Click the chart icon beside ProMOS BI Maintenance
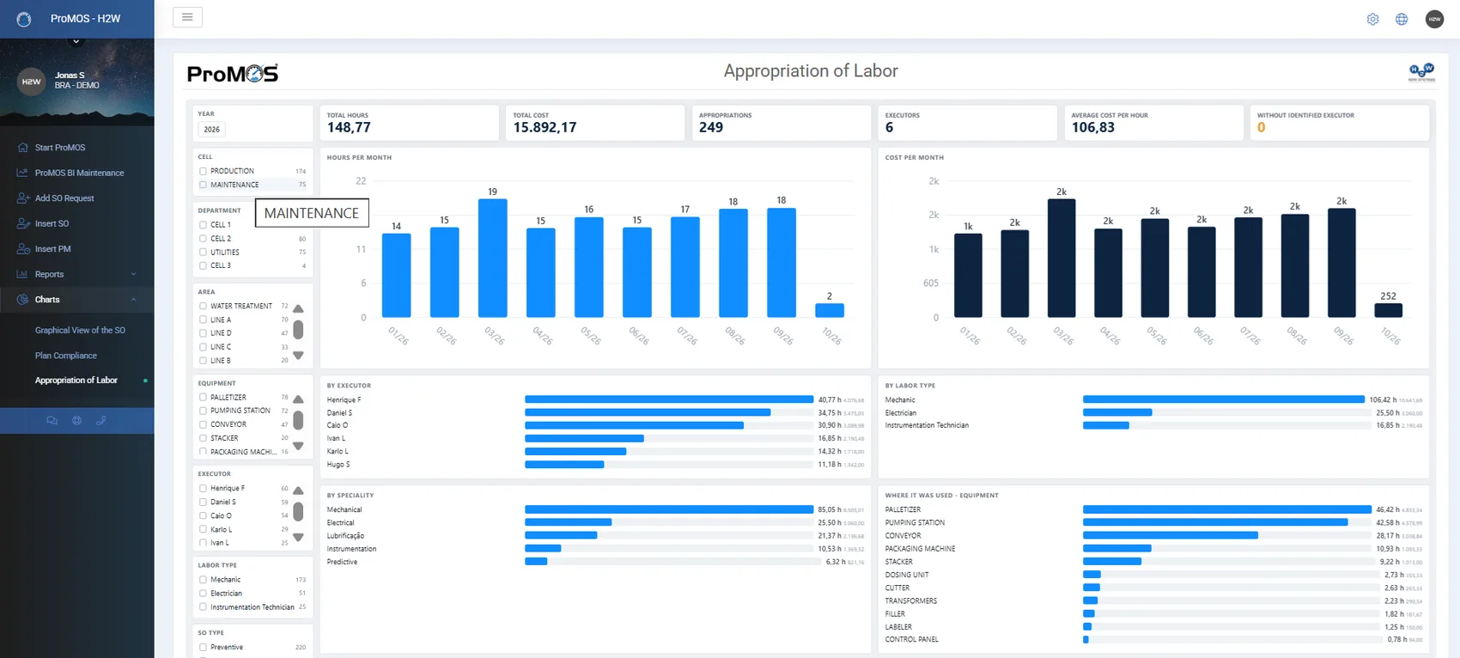This screenshot has height=658, width=1460. 22,173
